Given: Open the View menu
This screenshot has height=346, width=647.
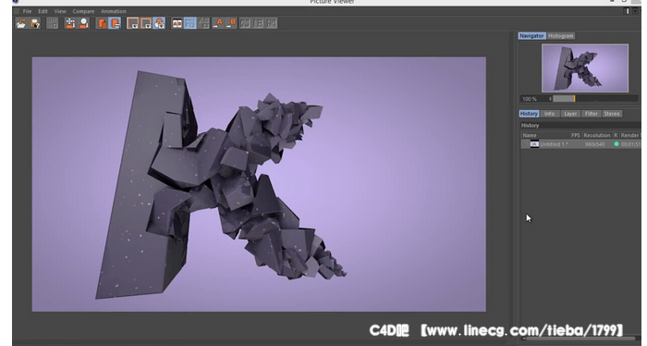Looking at the screenshot, I should 60,11.
